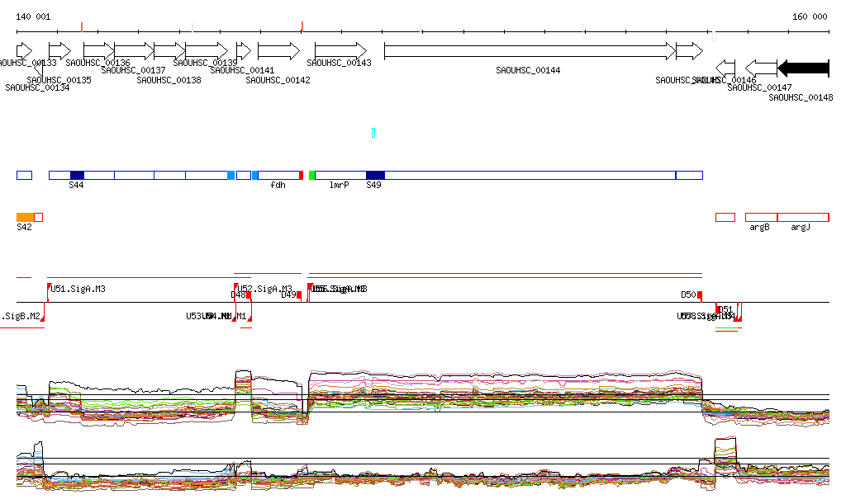Click the SAOUHSC_00147 reverse gene arrow
The image size is (846, 504).
pos(761,68)
